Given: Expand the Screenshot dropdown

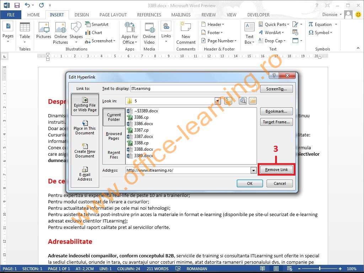Looking at the screenshot, I should 114,41.
